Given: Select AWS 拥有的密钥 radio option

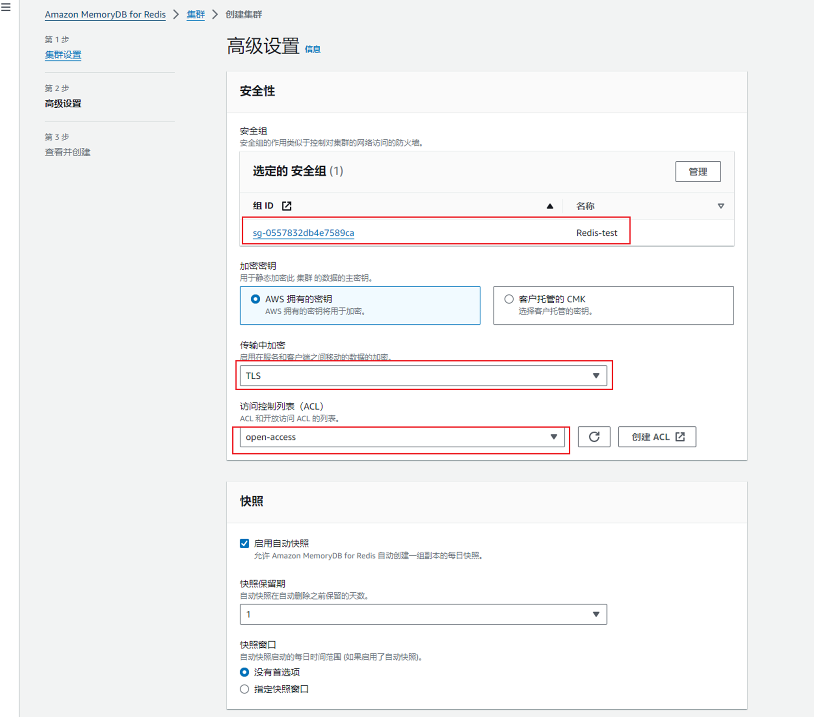Looking at the screenshot, I should [x=255, y=299].
